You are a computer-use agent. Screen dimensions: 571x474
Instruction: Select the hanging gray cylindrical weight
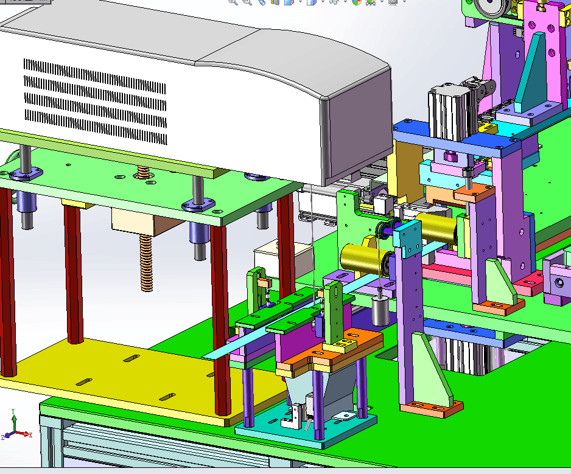[x=380, y=310]
